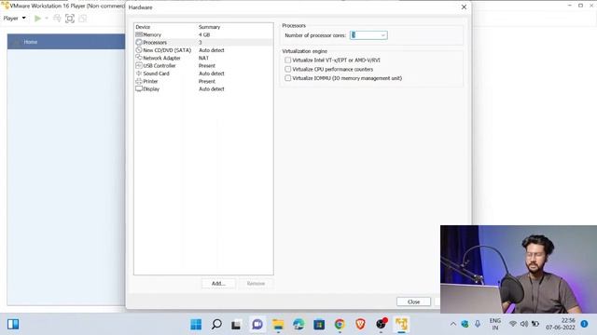597x335 pixels.
Task: Select the Memory device row
Action: pyautogui.click(x=203, y=34)
